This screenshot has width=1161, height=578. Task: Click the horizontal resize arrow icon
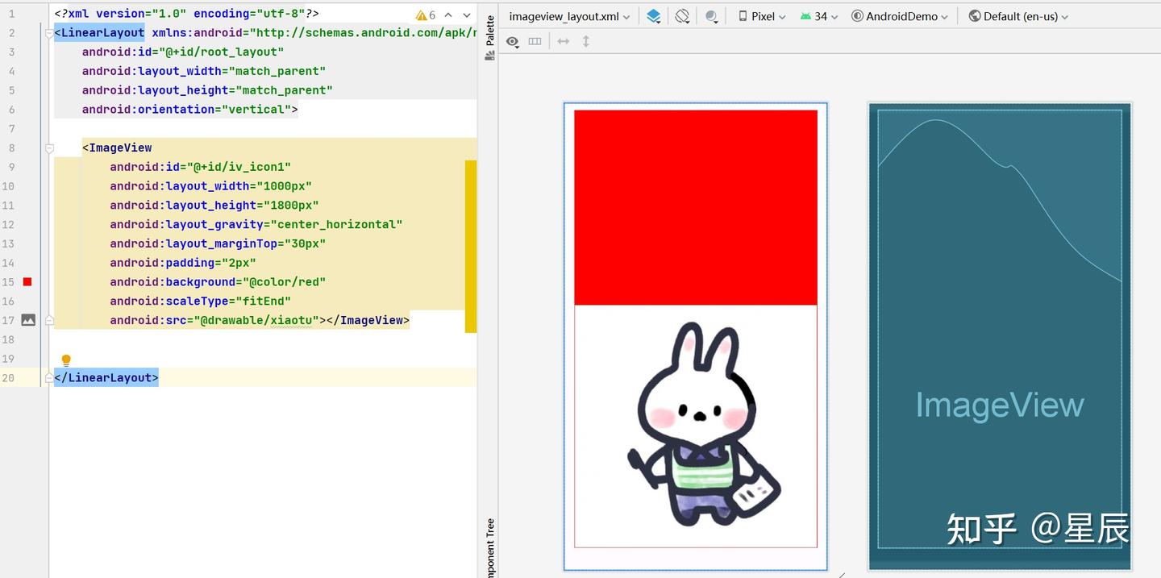tap(564, 41)
